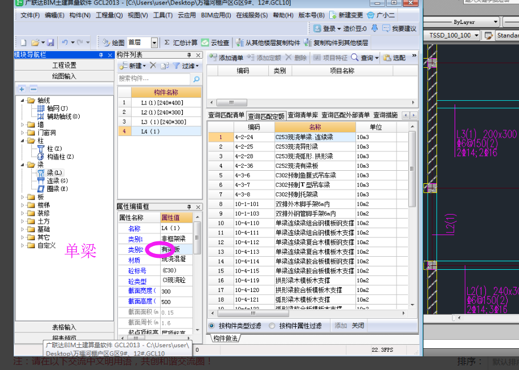The width and height of the screenshot is (519, 370).
Task: Switch to 查询匹配清单 tab
Action: coord(226,115)
